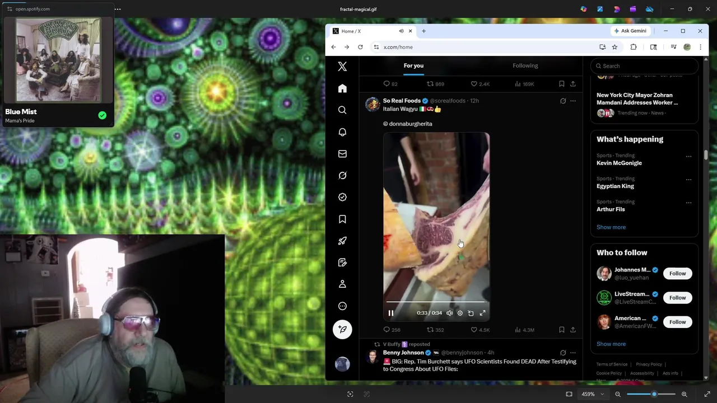Show more under Who to follow
717x403 pixels.
611,344
